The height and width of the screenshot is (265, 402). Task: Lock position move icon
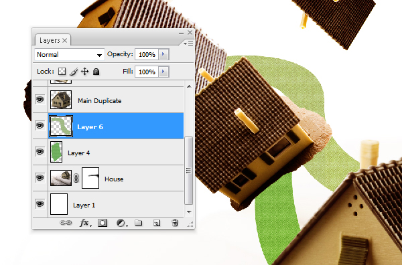[x=85, y=72]
